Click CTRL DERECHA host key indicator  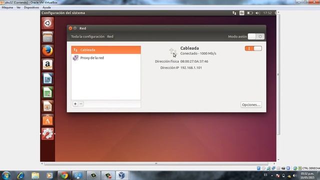coord(311,168)
